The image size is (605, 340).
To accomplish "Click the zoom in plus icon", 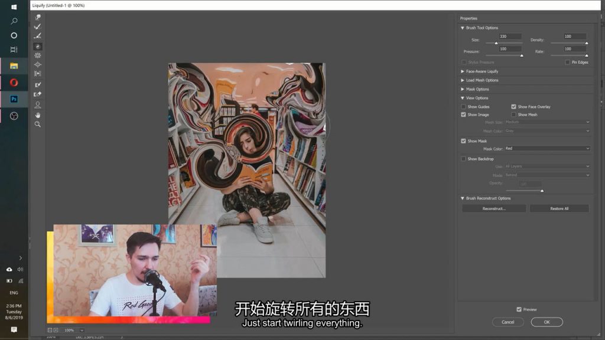I will (56, 331).
